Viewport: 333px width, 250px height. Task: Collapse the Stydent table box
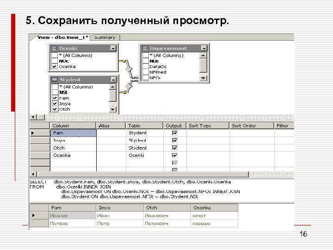click(x=113, y=80)
